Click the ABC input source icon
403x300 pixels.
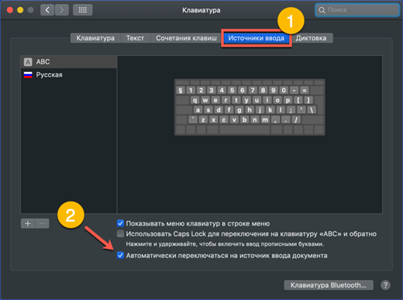point(28,62)
